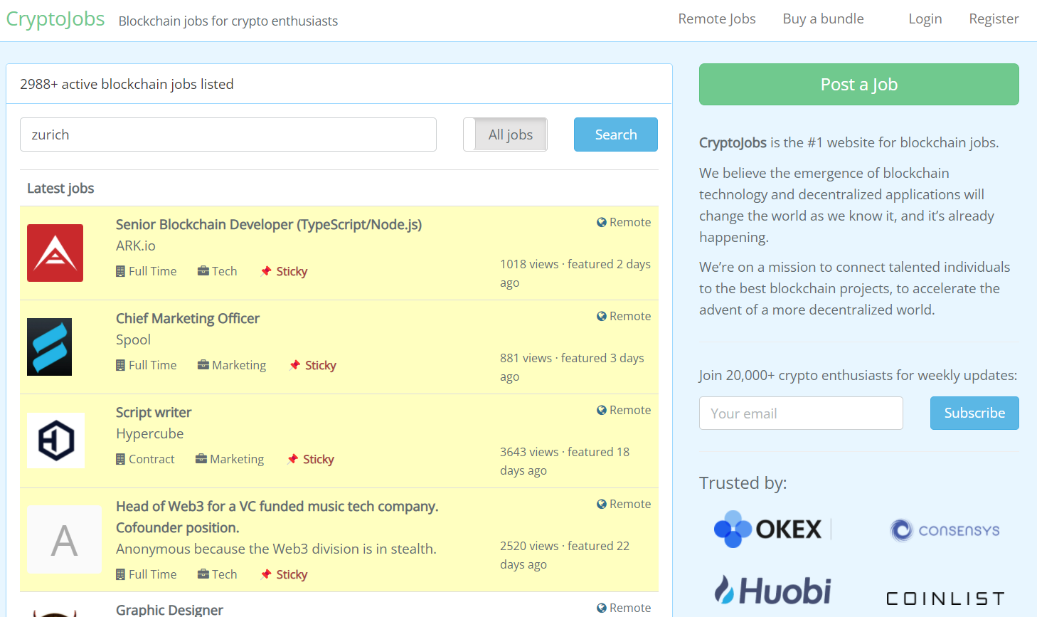
Task: Click briefcase icon on Head of Web3 row
Action: point(203,574)
